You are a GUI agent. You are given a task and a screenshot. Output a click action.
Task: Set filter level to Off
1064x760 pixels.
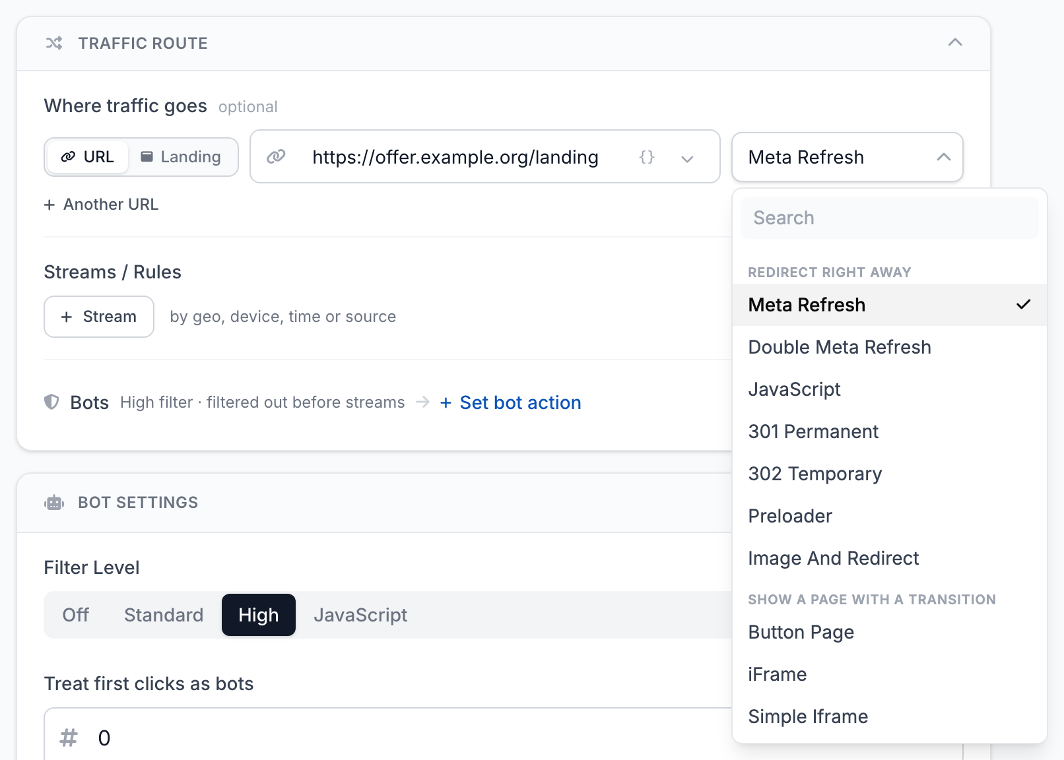coord(76,615)
